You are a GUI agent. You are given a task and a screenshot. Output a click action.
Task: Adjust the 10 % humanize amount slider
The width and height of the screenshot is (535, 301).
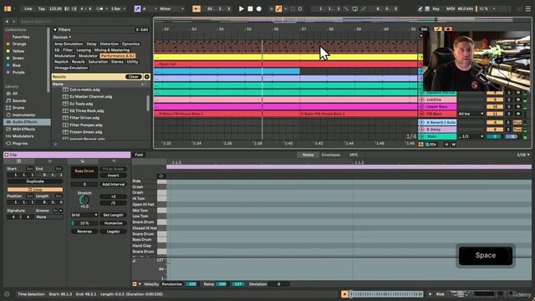(84, 223)
